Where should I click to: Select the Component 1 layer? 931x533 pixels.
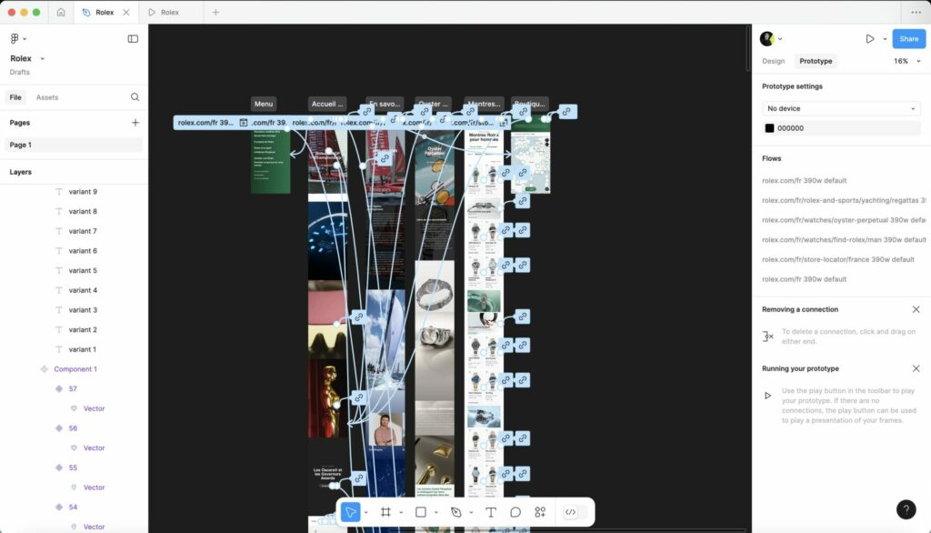[x=74, y=369]
